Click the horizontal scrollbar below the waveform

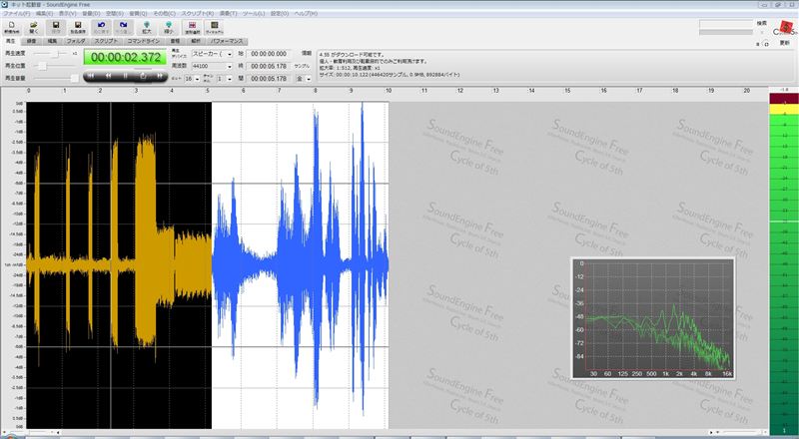coord(385,433)
